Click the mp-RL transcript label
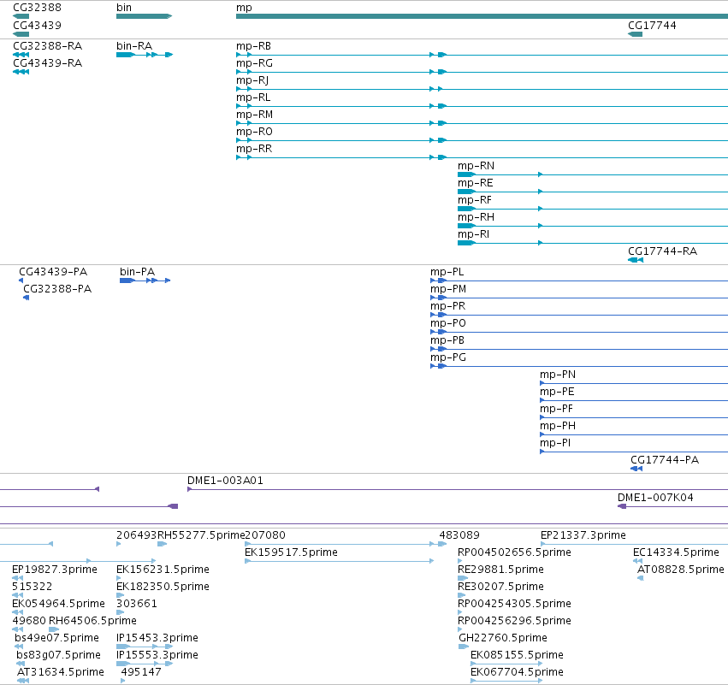This screenshot has height=685, width=728. 253,97
